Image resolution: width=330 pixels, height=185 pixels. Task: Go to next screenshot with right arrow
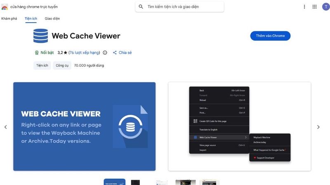[318, 127]
